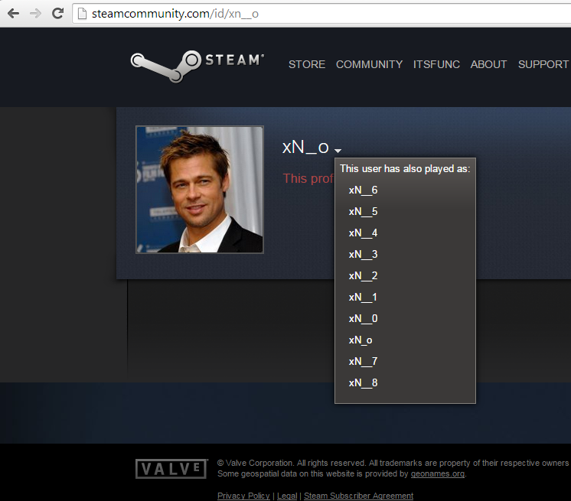Click the Valve logo in footer
The height and width of the screenshot is (501, 571).
coord(171,469)
